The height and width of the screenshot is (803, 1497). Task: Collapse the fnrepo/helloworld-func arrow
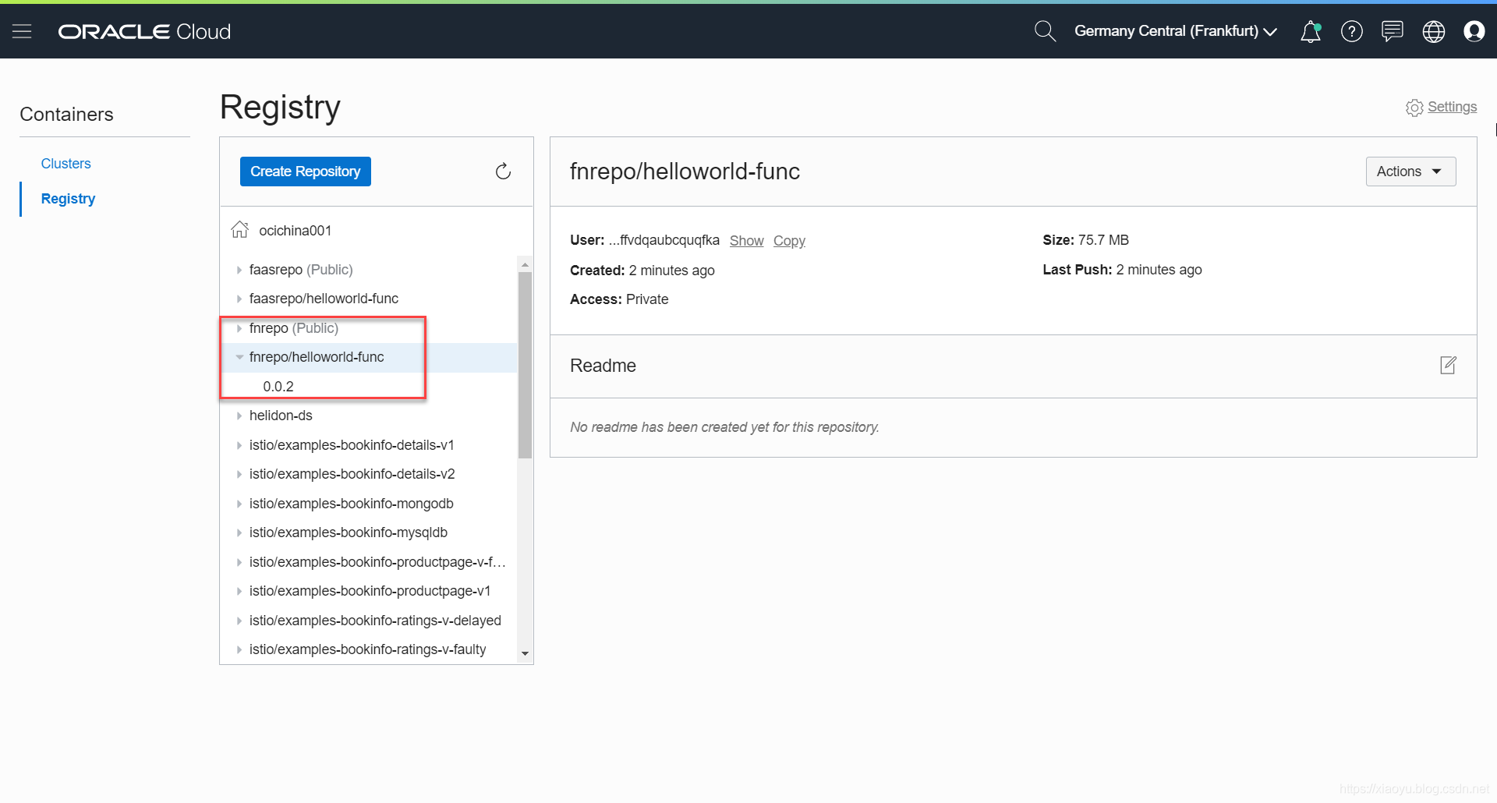[x=239, y=357]
